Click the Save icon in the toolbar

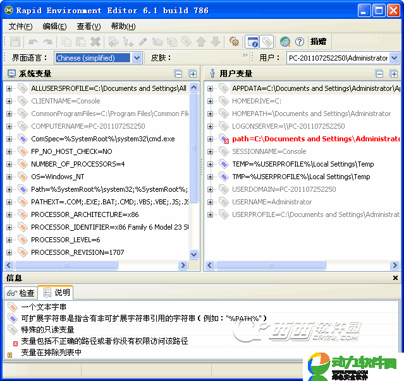pyautogui.click(x=15, y=42)
